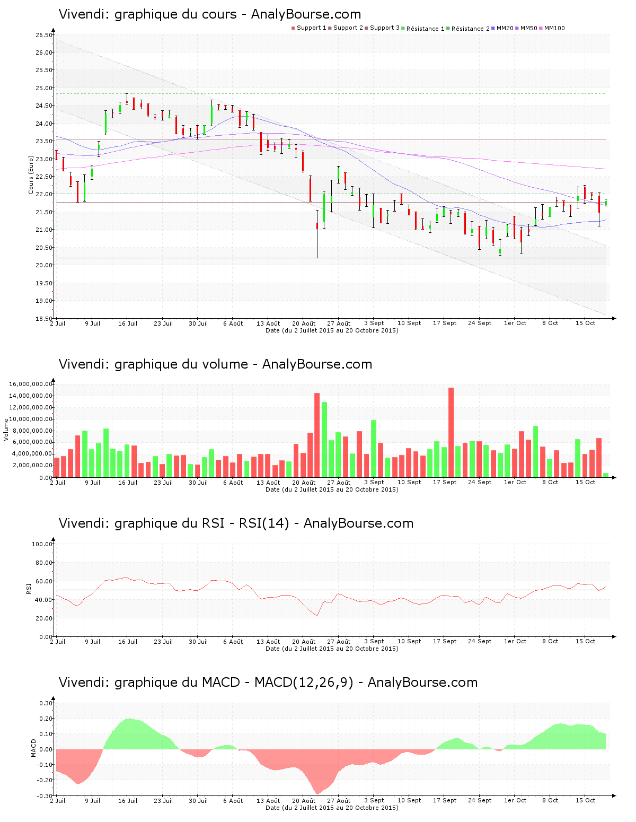
Task: Click the Support 2 legend color square
Action: point(330,28)
